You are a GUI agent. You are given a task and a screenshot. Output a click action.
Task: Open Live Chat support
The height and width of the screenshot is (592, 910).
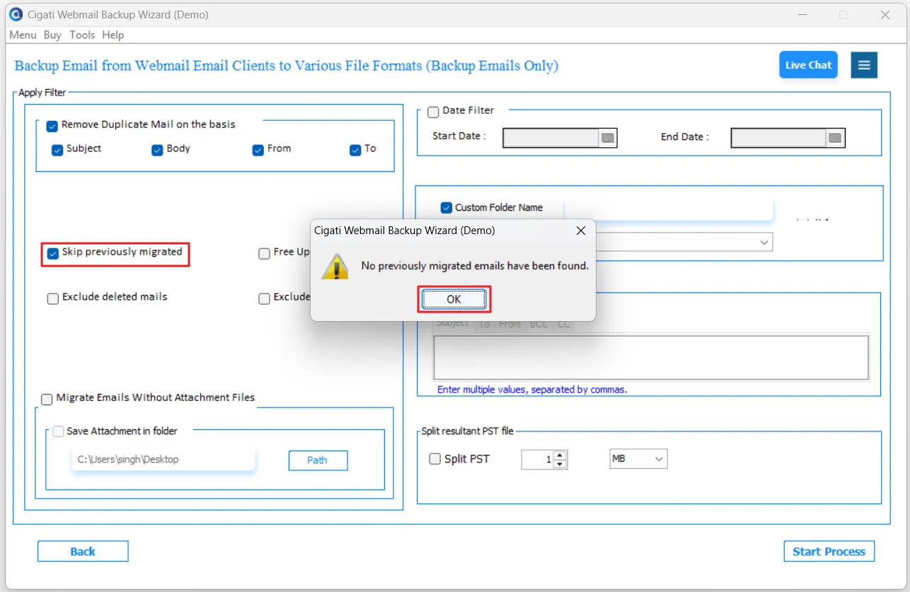[x=808, y=65]
